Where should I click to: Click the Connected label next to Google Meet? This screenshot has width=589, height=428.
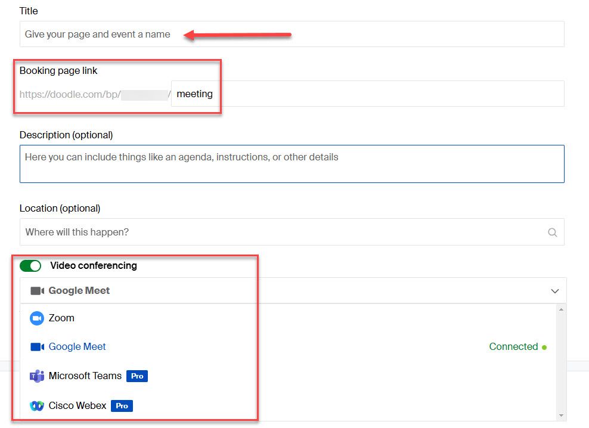click(x=513, y=346)
